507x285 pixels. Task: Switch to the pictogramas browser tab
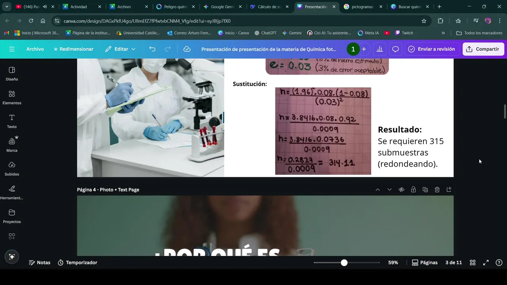363,7
